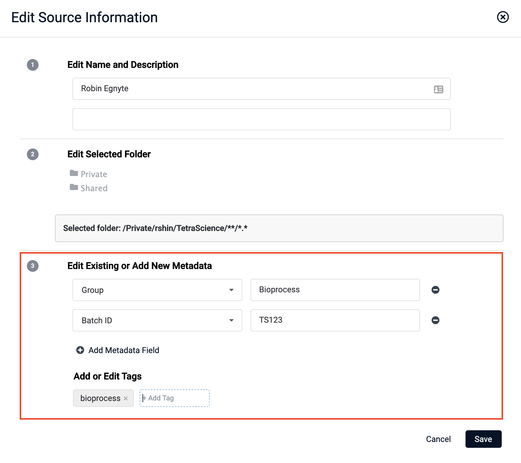Screen dimensions: 521x463
Task: Click the Shared folder icon
Action: pyautogui.click(x=74, y=187)
